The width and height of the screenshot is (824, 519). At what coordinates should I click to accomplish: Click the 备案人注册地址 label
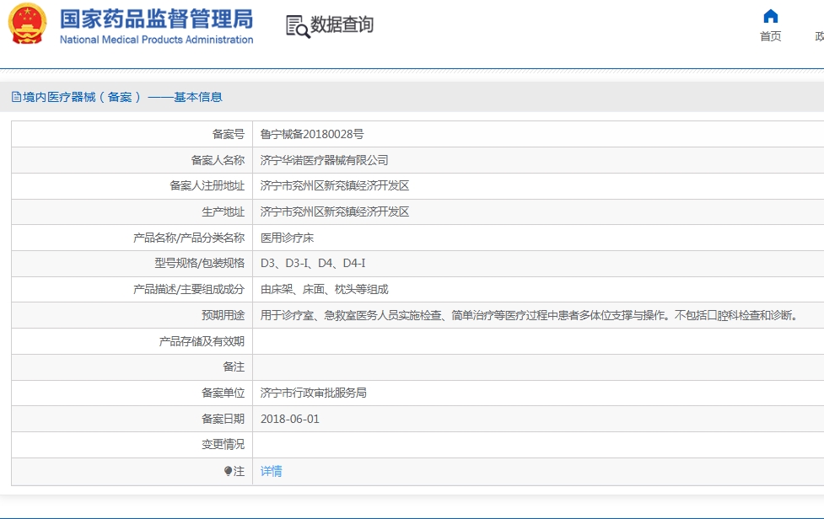coord(207,185)
